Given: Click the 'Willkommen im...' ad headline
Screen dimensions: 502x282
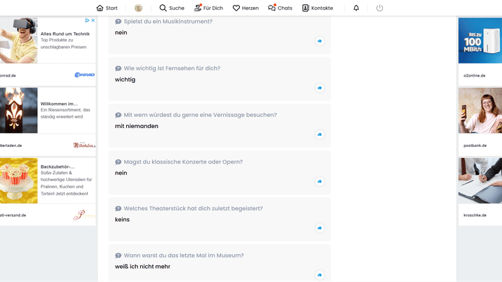Looking at the screenshot, I should click(59, 104).
